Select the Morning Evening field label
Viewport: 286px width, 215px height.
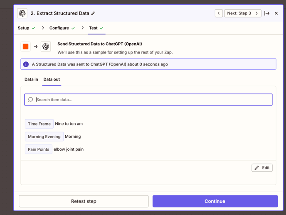point(44,137)
